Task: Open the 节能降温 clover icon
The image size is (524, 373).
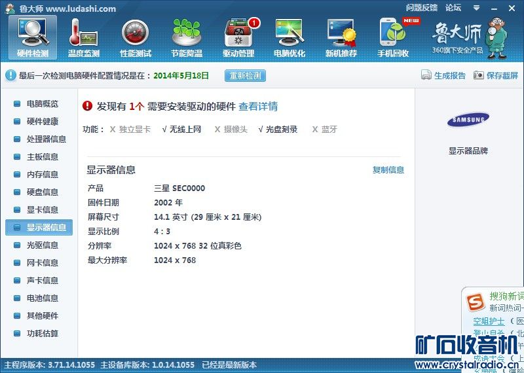Action: 187,37
